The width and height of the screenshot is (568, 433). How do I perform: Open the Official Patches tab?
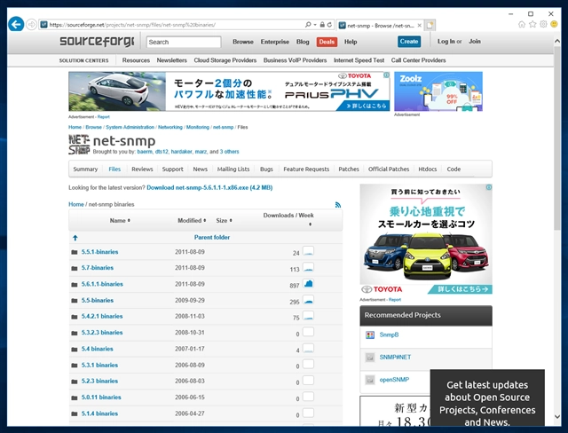(x=389, y=169)
